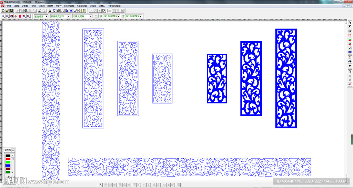Click the red square fill icon
The height and width of the screenshot is (188, 353).
click(x=20, y=16)
